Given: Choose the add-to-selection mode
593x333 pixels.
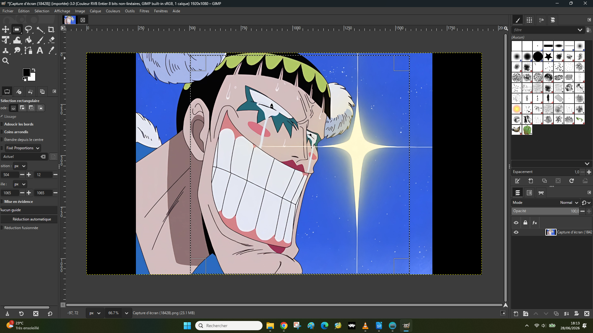Looking at the screenshot, I should pyautogui.click(x=23, y=108).
